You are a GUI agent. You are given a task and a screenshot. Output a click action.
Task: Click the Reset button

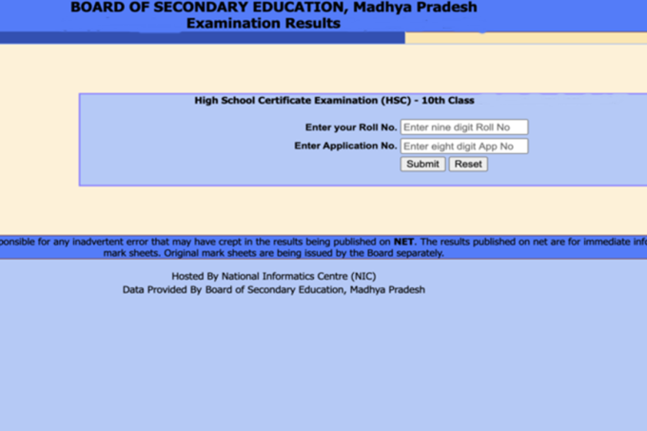point(468,165)
